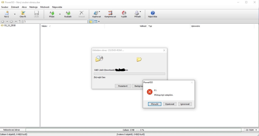
Task: Click the Přidat (Add) toolbar icon
Action: [52, 14]
